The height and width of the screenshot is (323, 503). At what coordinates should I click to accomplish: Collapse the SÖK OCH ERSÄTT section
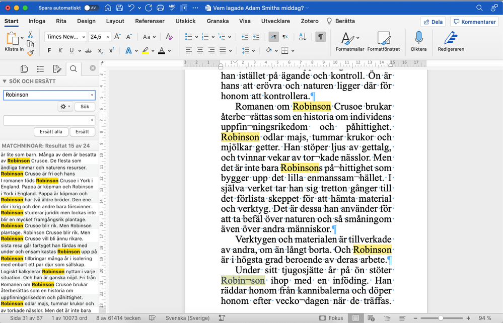click(5, 82)
